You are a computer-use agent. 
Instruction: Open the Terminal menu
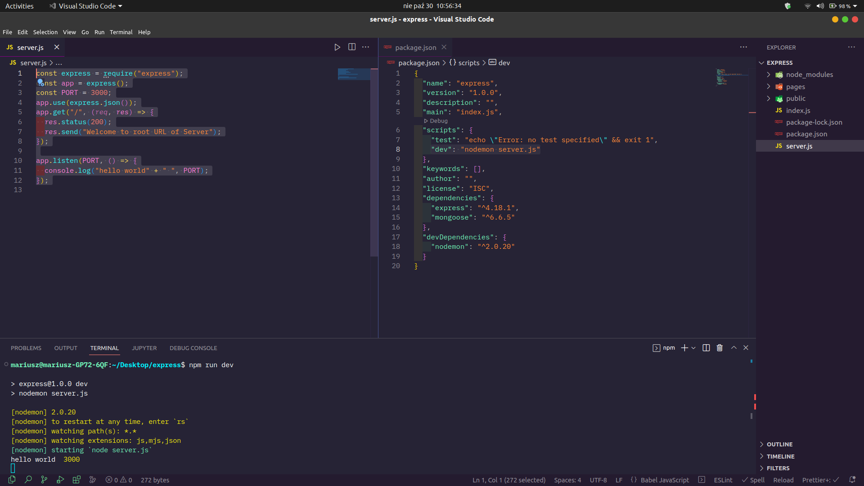[121, 32]
